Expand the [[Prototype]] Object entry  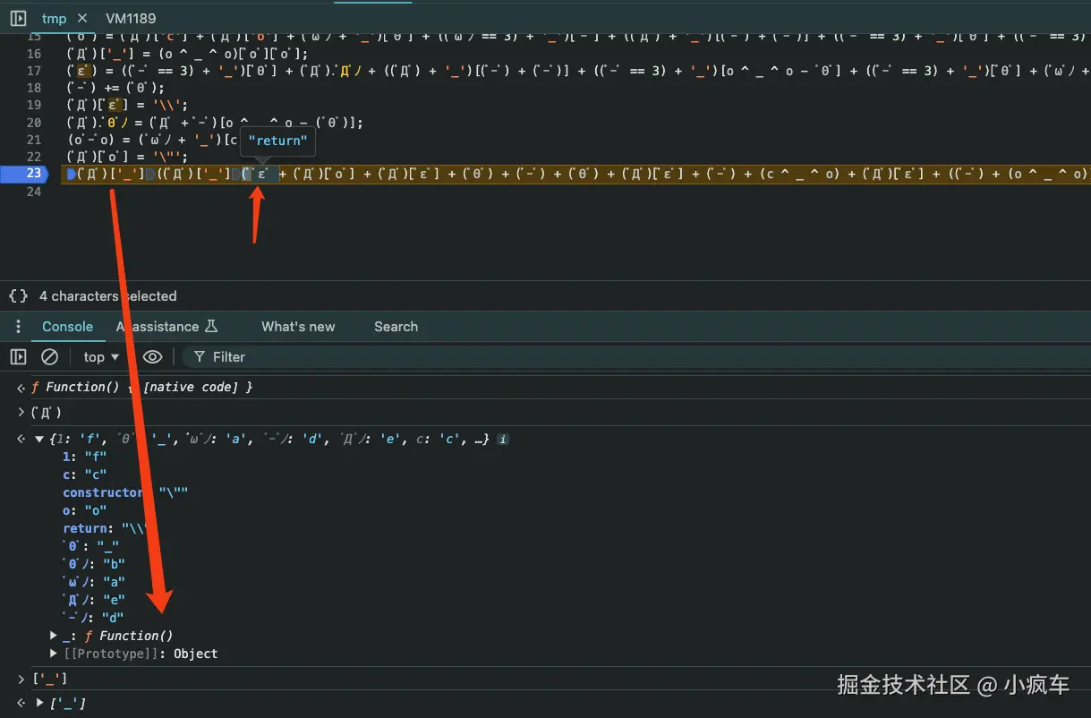(x=54, y=654)
